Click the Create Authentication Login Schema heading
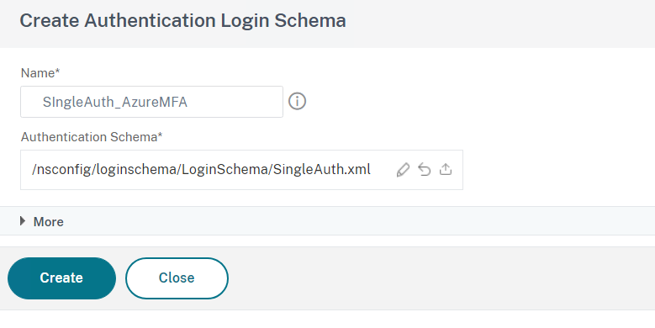The width and height of the screenshot is (655, 328). click(183, 20)
